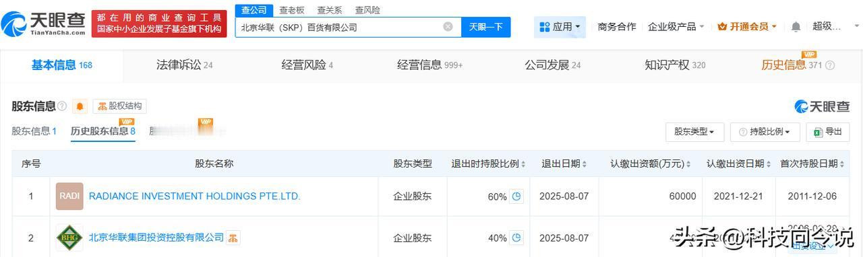Open the 股东类型 filter dropdown
The height and width of the screenshot is (257, 863).
click(694, 132)
